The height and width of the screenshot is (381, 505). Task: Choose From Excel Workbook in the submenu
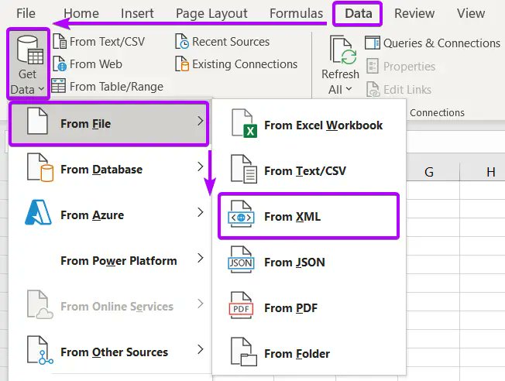coord(308,125)
